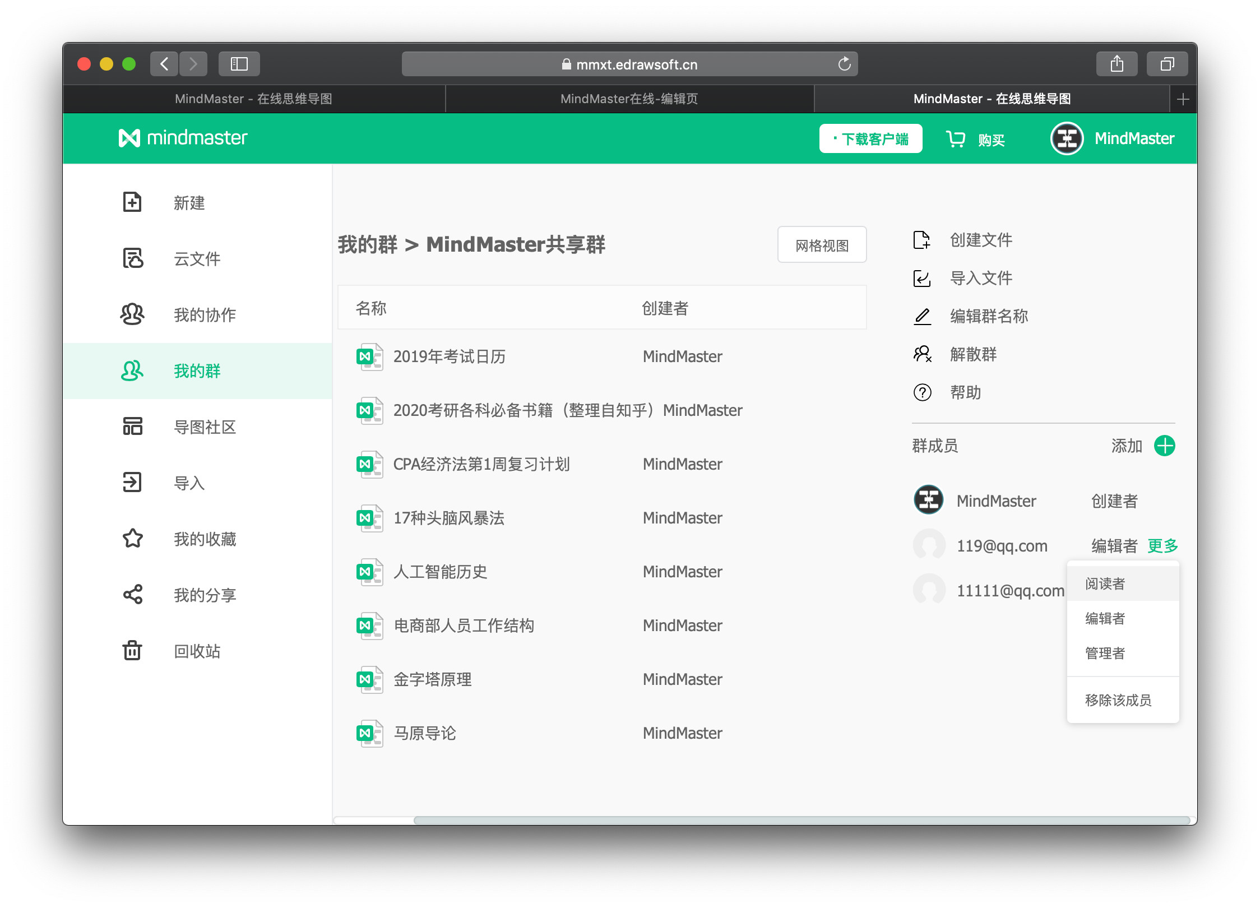The height and width of the screenshot is (908, 1260).
Task: Select 阅读者 role in dropdown menu
Action: [1123, 583]
